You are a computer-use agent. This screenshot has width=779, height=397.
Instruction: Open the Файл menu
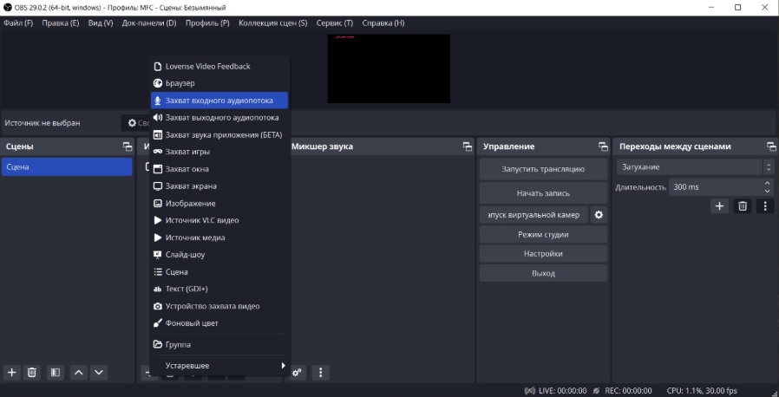point(17,23)
